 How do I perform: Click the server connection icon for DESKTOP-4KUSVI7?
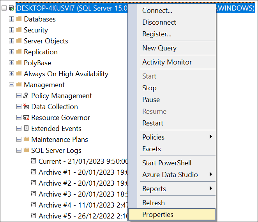[x=11, y=8]
